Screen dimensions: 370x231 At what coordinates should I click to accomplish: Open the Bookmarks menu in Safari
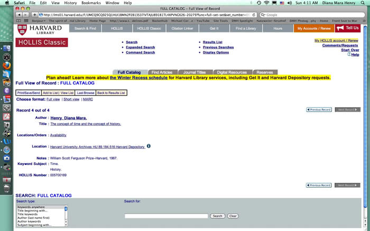point(91,3)
